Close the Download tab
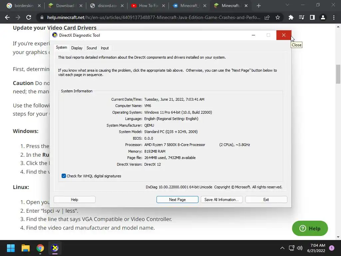This screenshot has height=256, width=341. (x=81, y=6)
